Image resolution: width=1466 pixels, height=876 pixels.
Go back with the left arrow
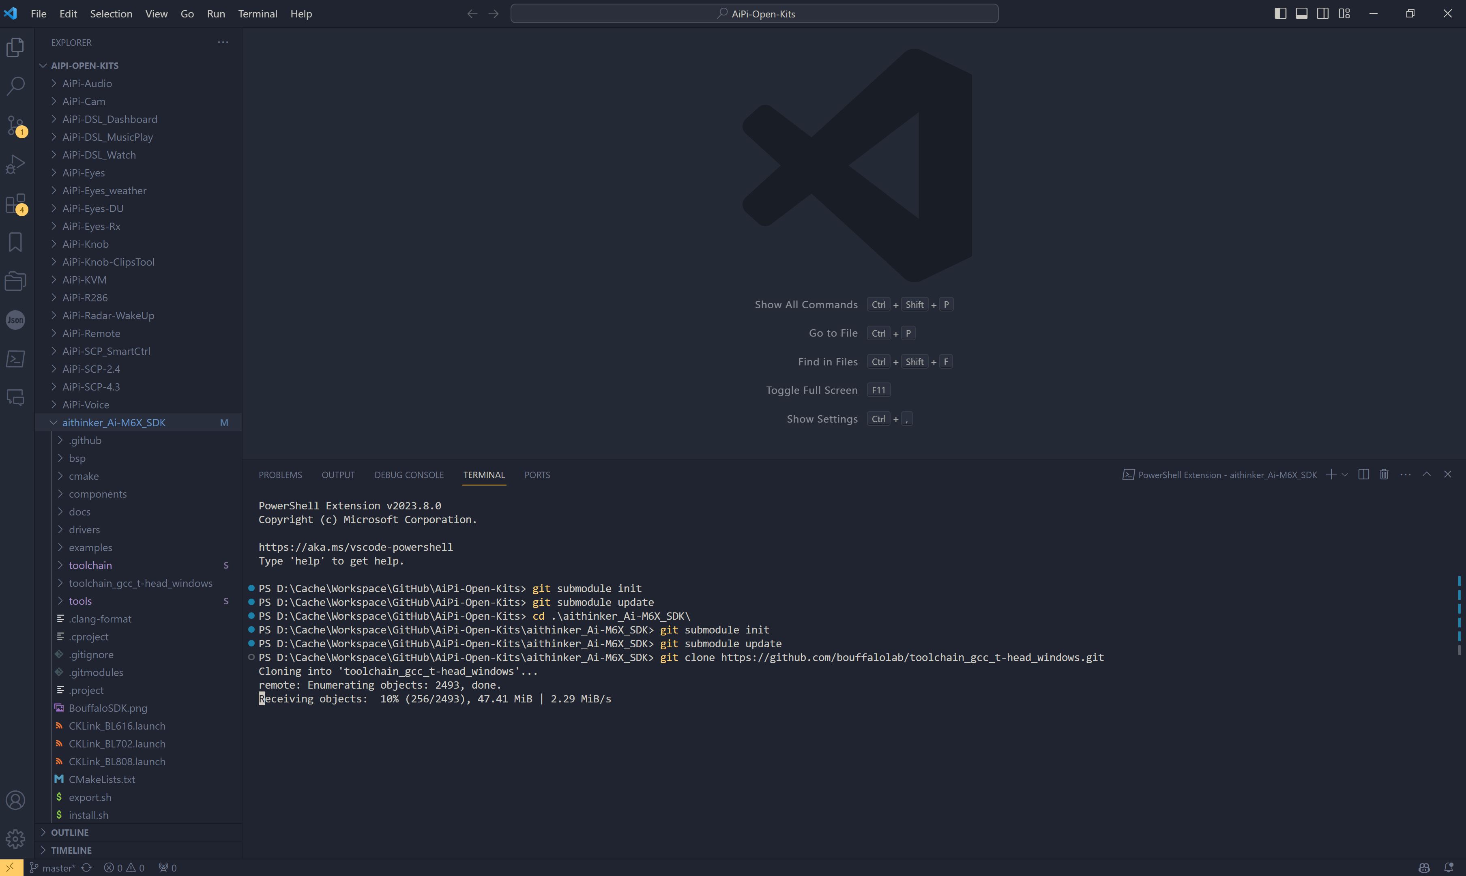472,13
